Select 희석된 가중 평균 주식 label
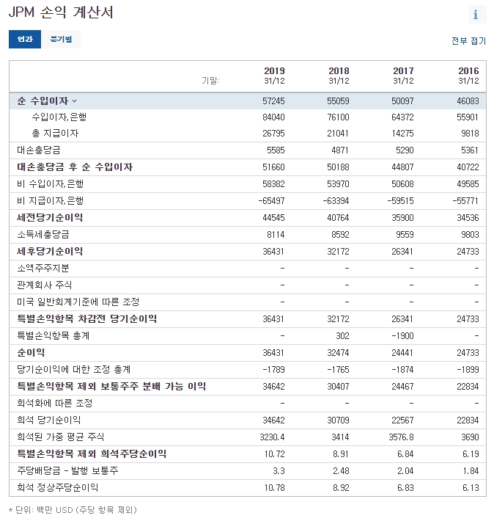Image resolution: width=494 pixels, height=521 pixels. point(60,437)
